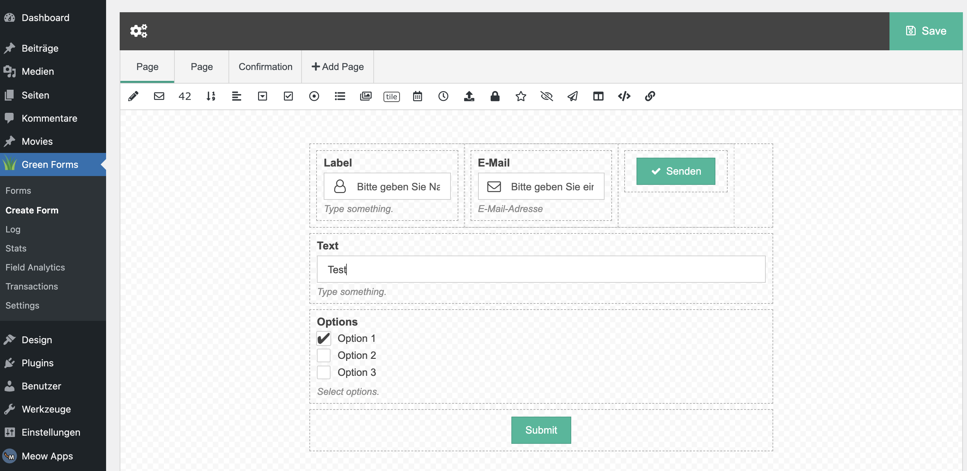Add a date calendar field
This screenshot has height=471, width=967.
(x=418, y=96)
